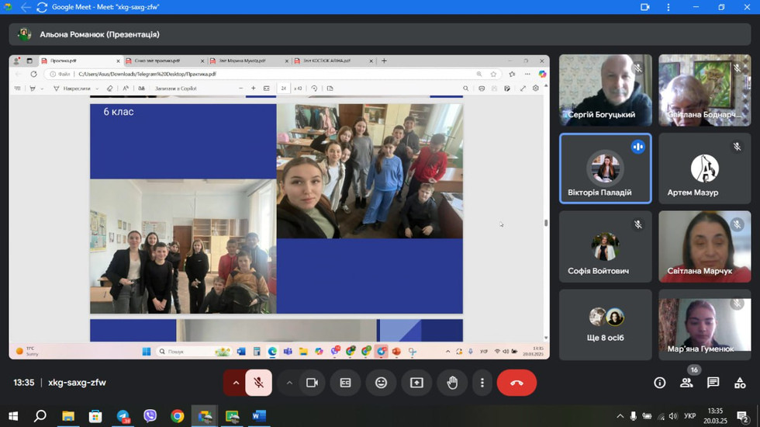
Task: Open activities icon in Meet
Action: click(740, 383)
